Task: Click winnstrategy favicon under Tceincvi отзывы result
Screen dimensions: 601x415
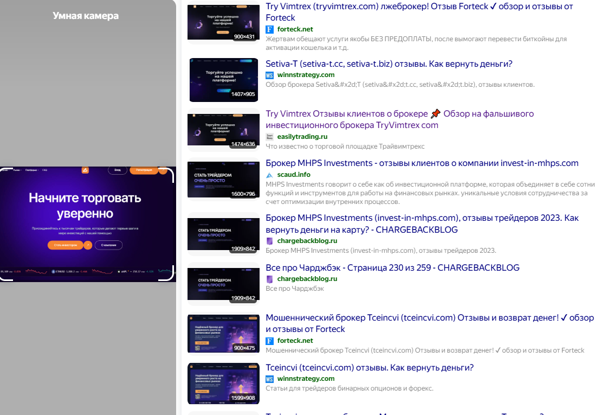Action: click(x=270, y=379)
